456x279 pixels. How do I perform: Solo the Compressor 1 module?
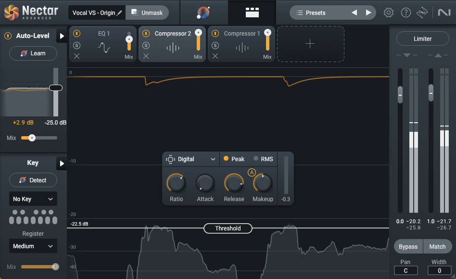(x=215, y=45)
